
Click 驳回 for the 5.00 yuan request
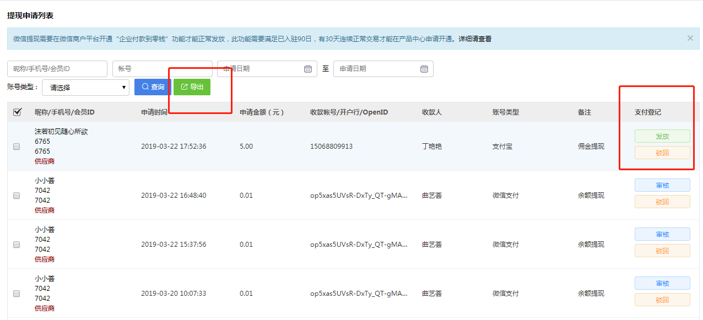coord(662,153)
